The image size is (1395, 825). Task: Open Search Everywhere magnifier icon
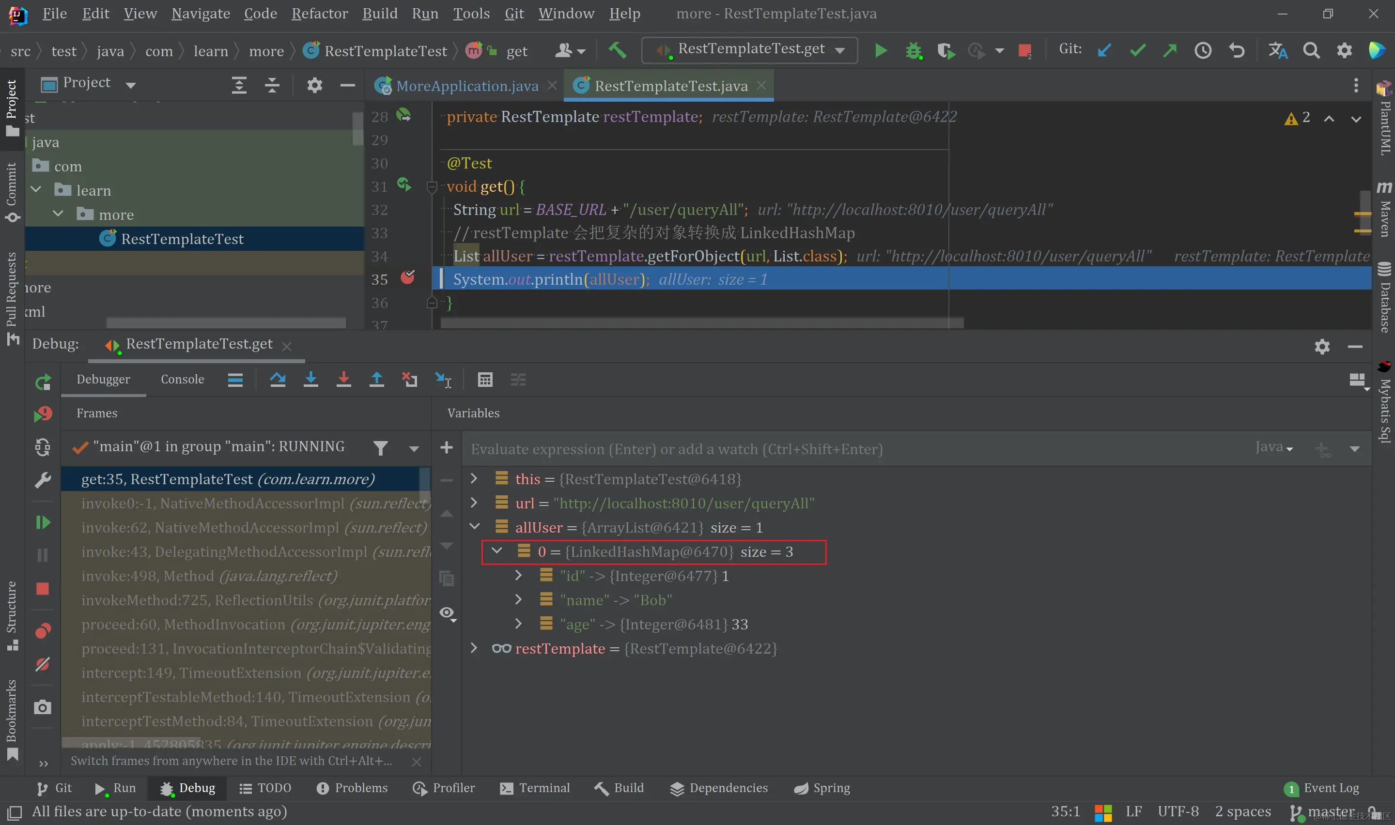click(x=1312, y=50)
